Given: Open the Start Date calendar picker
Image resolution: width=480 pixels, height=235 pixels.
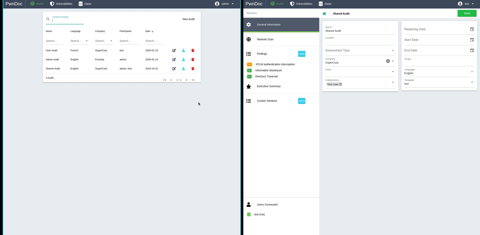Looking at the screenshot, I should [472, 40].
